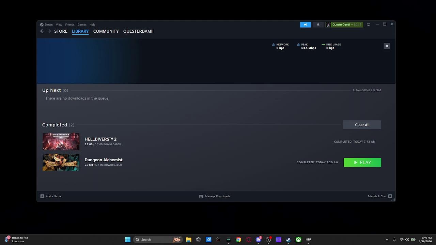Viewport: 436px width, 245px height.
Task: Open the purple grid app in taskbar
Action: pyautogui.click(x=278, y=240)
